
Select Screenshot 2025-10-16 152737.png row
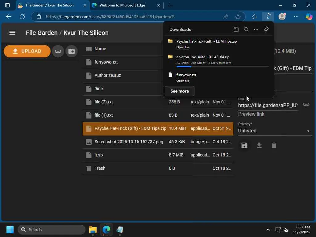click(x=158, y=142)
